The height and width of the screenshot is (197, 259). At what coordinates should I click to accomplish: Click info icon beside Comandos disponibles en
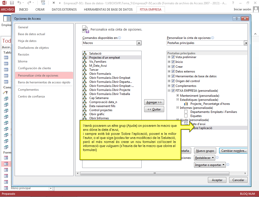coord(120,38)
